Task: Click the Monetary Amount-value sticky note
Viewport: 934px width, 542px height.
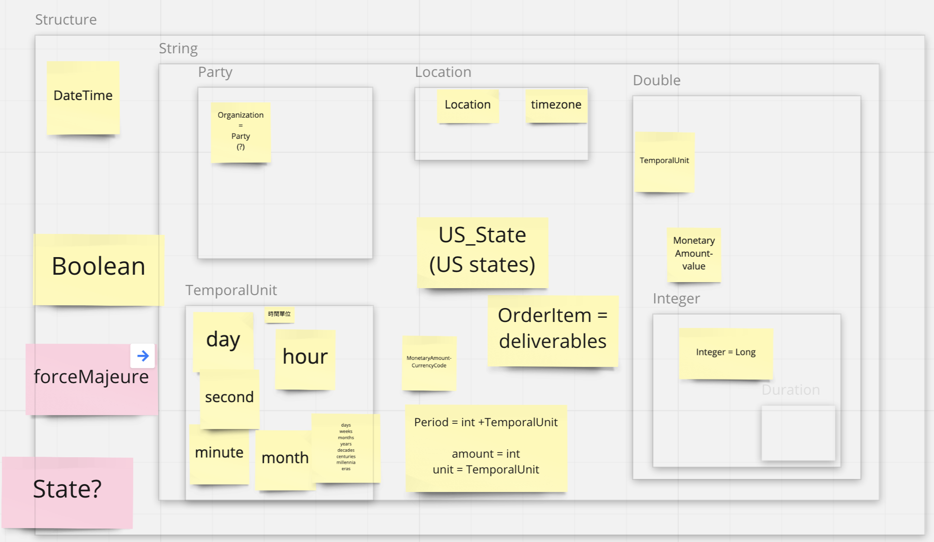Action: (x=694, y=254)
